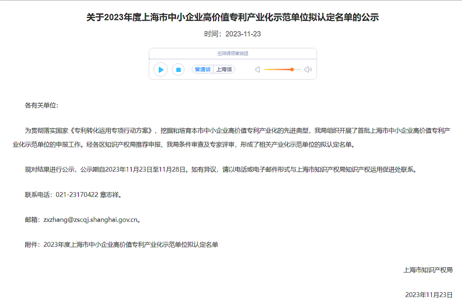462x308 pixels.
Task: Switch the reading language to 上海话
Action: [x=224, y=69]
